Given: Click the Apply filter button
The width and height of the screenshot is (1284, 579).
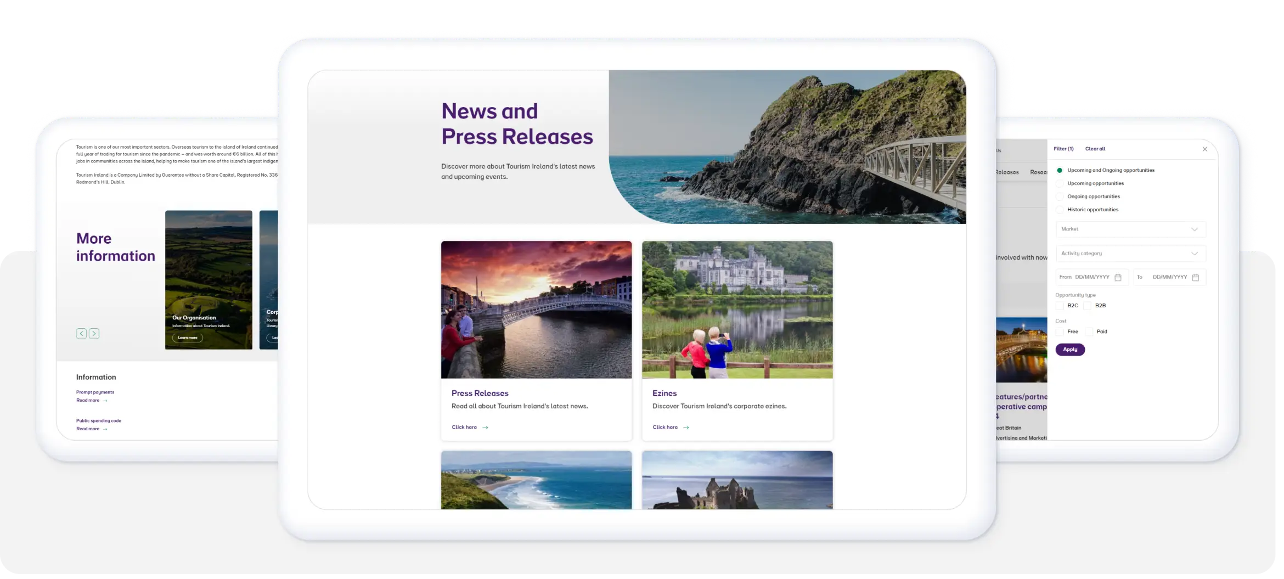Looking at the screenshot, I should 1069,350.
